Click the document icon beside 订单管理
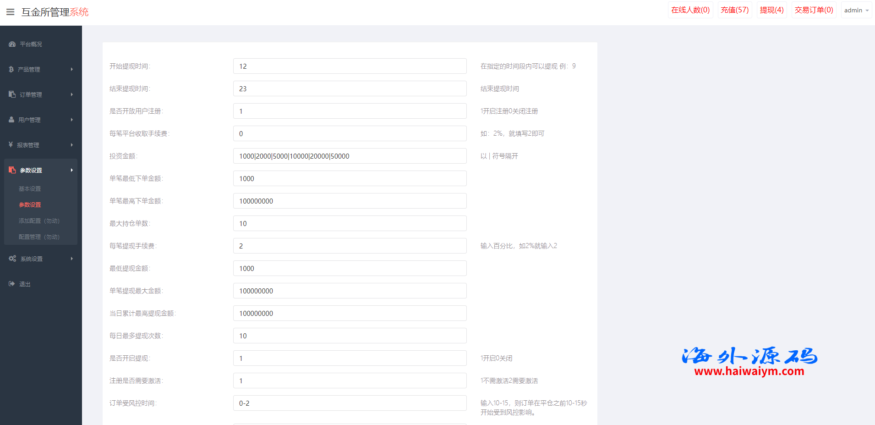The image size is (875, 425). 12,94
